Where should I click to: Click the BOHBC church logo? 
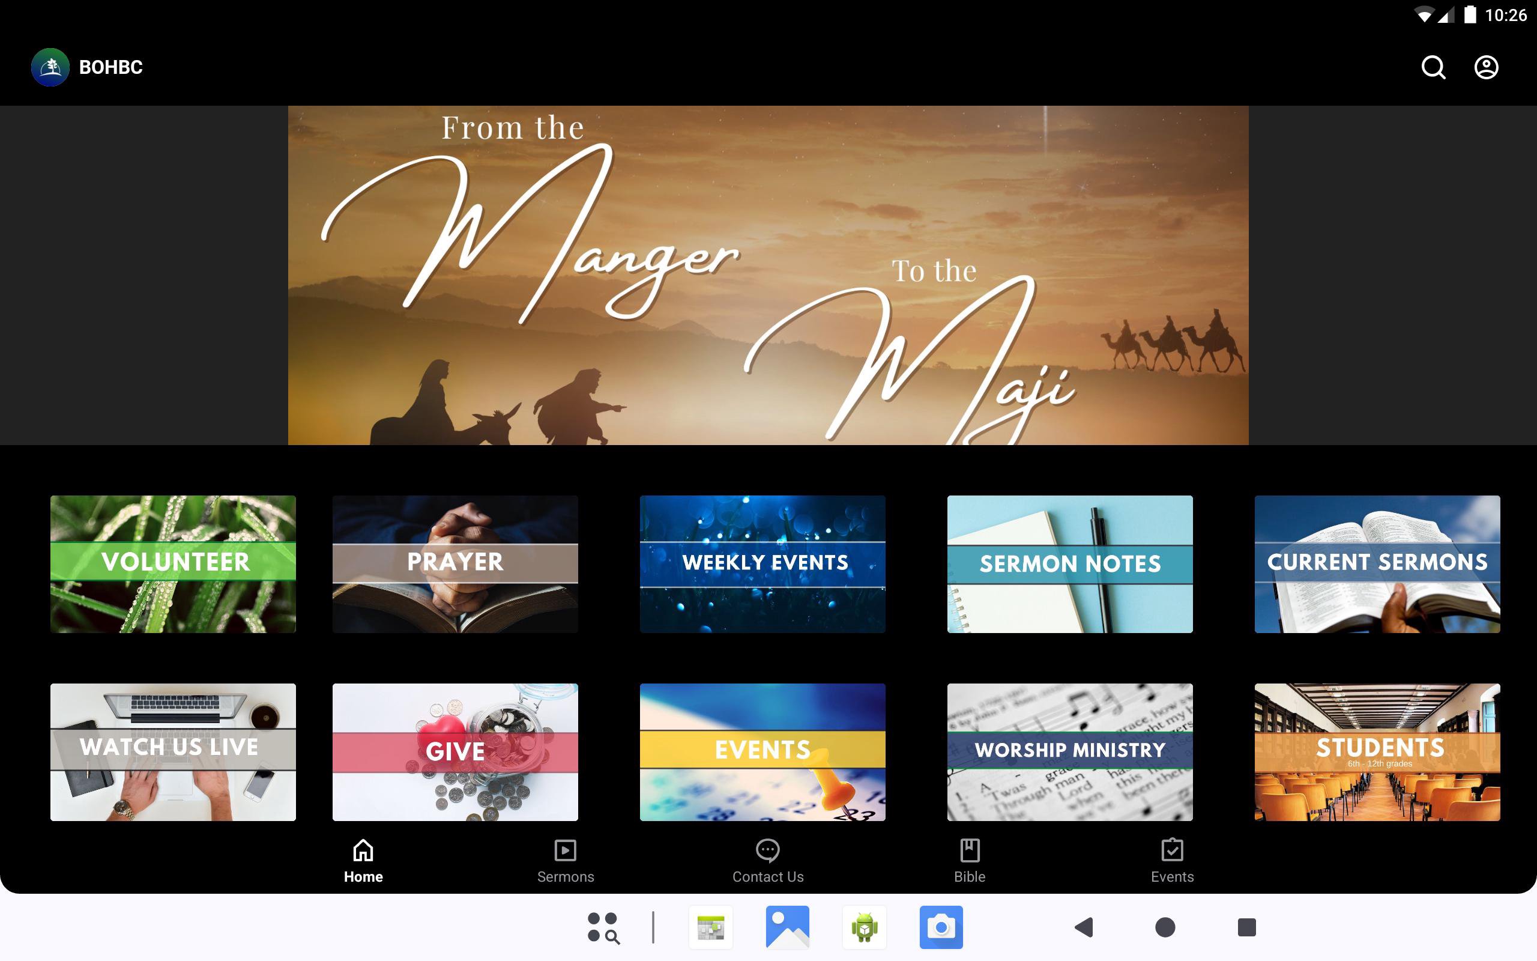(50, 67)
